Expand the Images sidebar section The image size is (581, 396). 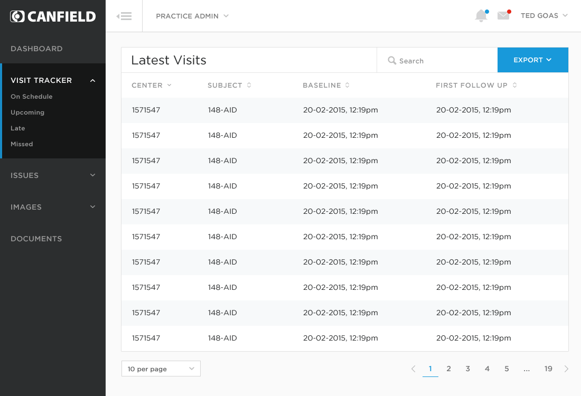(53, 207)
